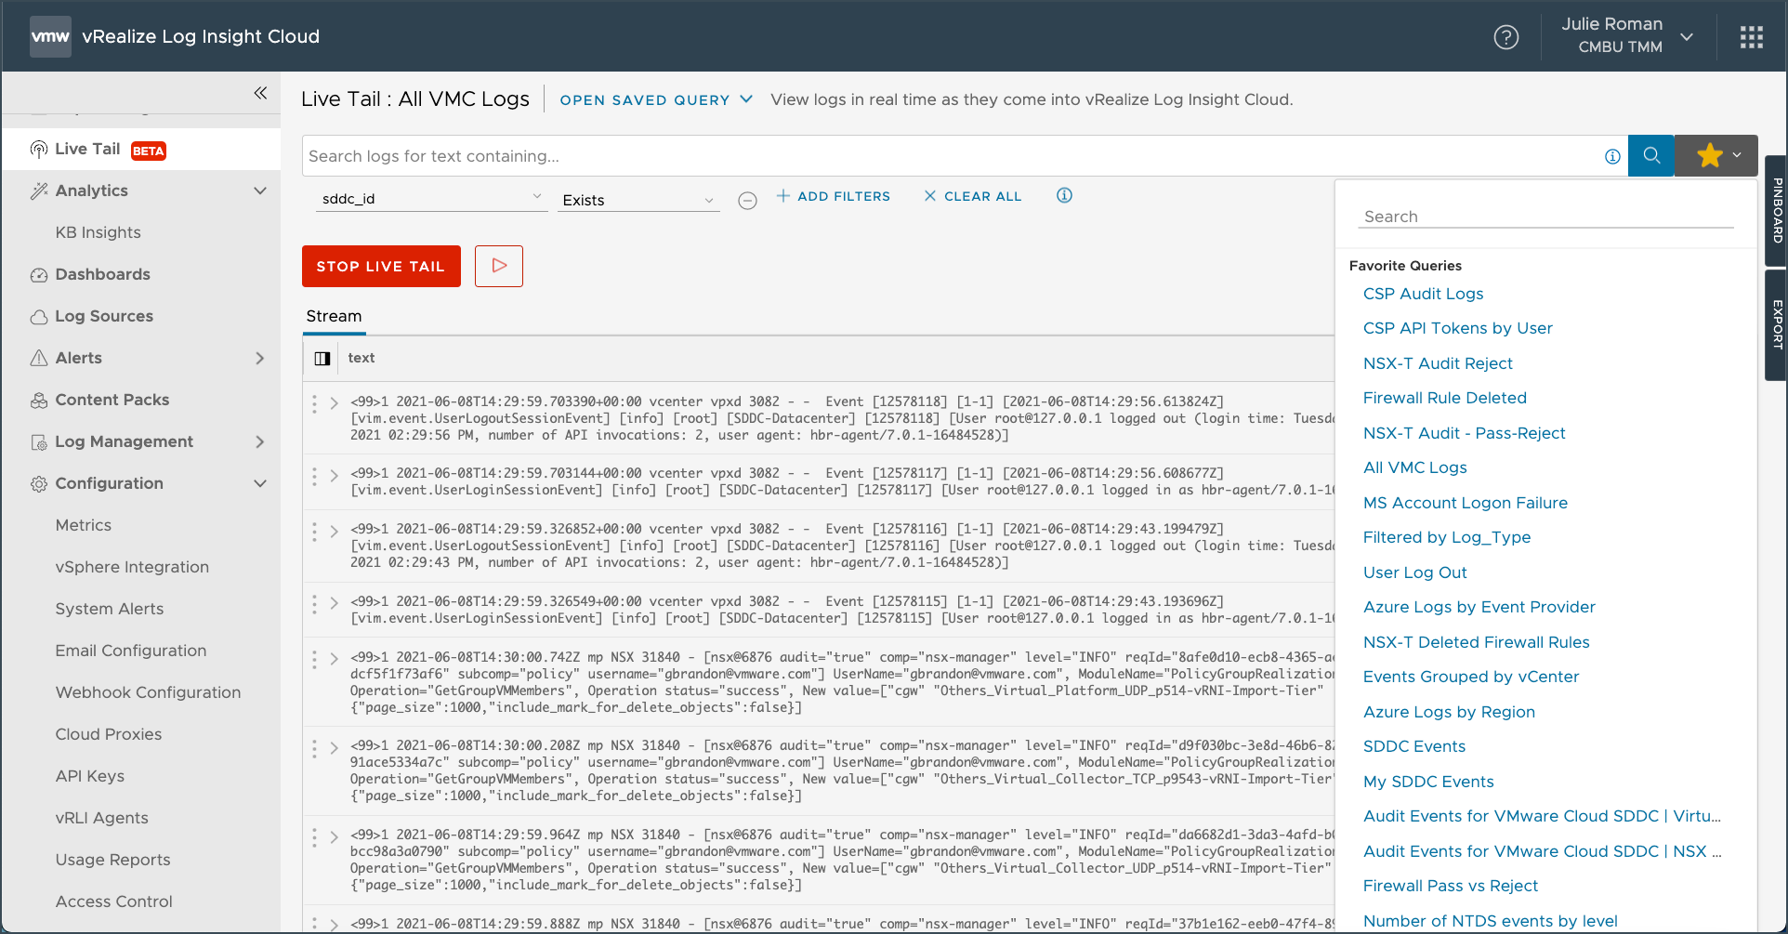Click the text column header
1788x934 pixels.
coord(362,359)
